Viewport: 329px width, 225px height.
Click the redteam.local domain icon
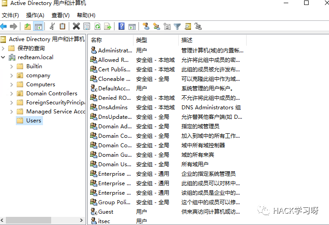pos(12,57)
